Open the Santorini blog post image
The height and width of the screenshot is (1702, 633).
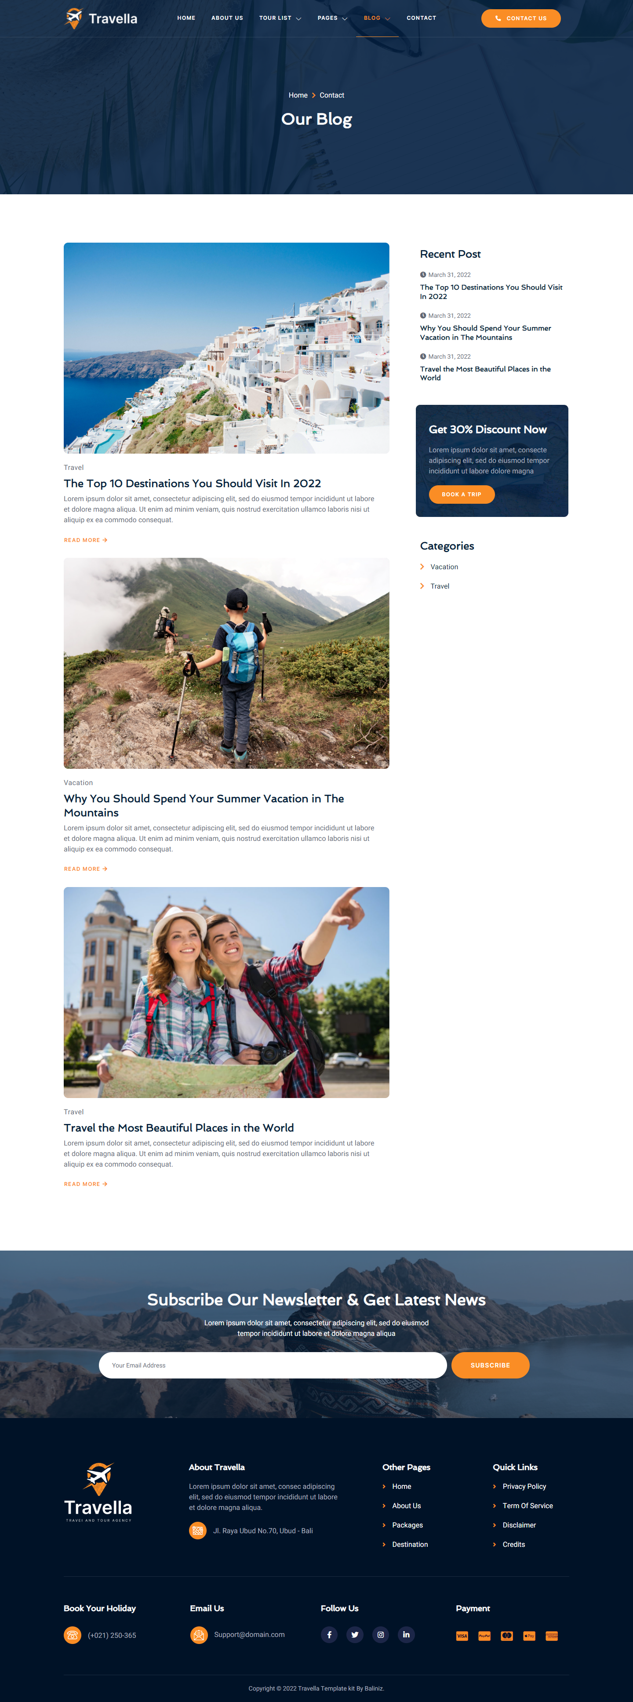coord(227,348)
